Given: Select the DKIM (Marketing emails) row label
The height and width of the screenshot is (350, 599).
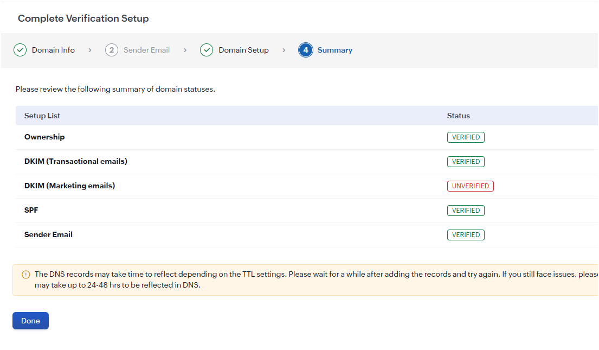Looking at the screenshot, I should (x=69, y=186).
